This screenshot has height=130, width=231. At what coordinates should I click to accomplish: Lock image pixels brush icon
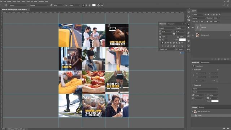click(200, 22)
